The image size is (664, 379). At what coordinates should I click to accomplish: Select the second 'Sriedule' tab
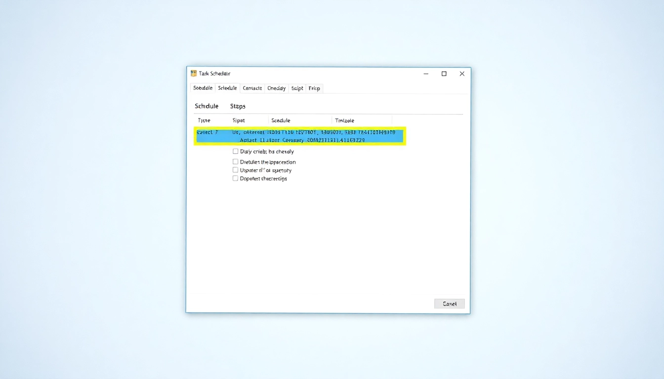(x=227, y=88)
